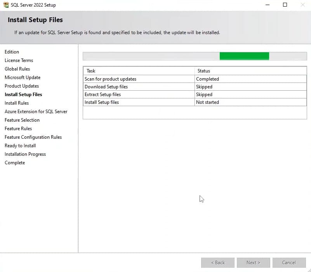Go to Microsoft Update step
Image resolution: width=311 pixels, height=272 pixels.
pos(23,77)
